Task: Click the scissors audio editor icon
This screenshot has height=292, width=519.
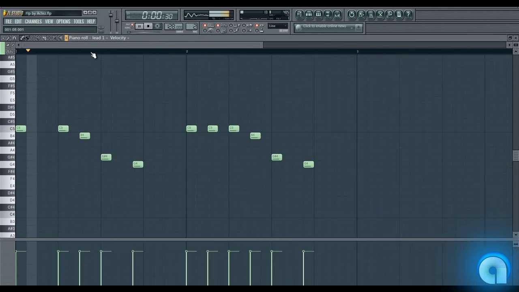Action: tap(380, 15)
